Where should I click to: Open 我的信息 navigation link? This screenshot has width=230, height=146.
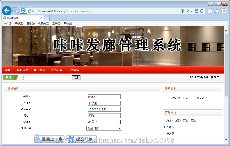click(22, 70)
